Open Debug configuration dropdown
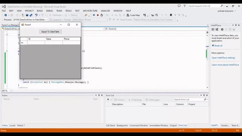The image size is (242, 136). click(x=76, y=15)
